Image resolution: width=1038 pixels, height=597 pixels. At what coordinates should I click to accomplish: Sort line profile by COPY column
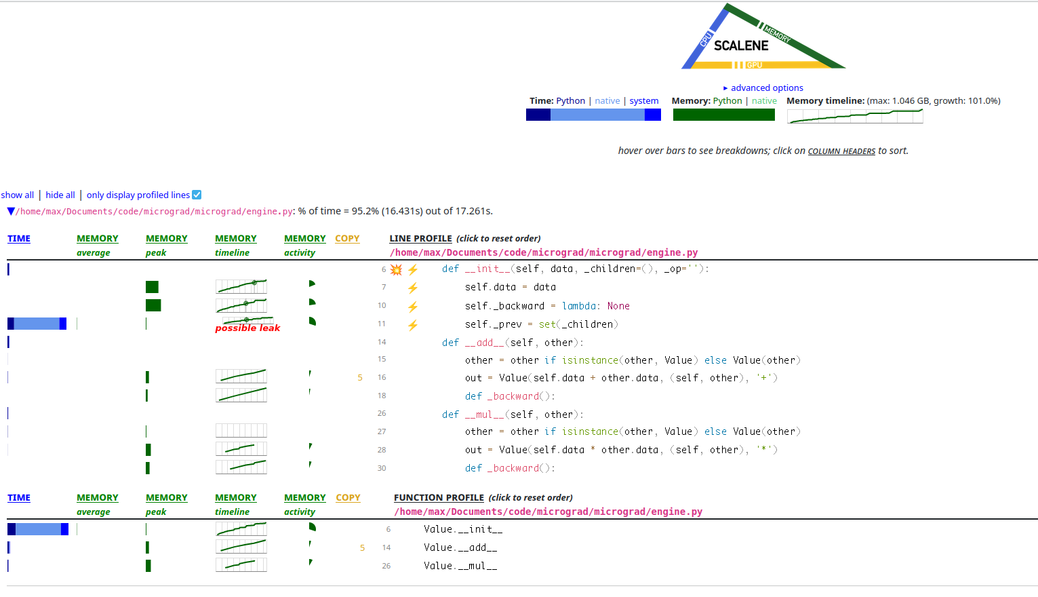347,239
